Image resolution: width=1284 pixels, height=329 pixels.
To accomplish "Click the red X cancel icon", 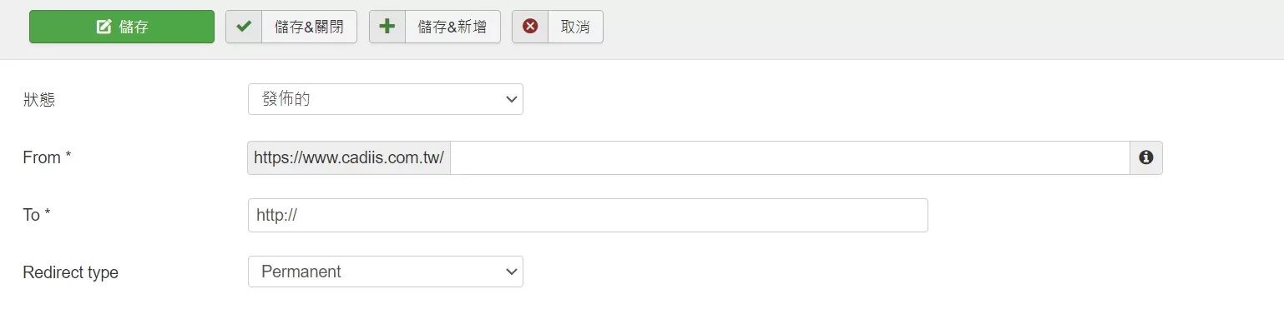I will (x=530, y=27).
